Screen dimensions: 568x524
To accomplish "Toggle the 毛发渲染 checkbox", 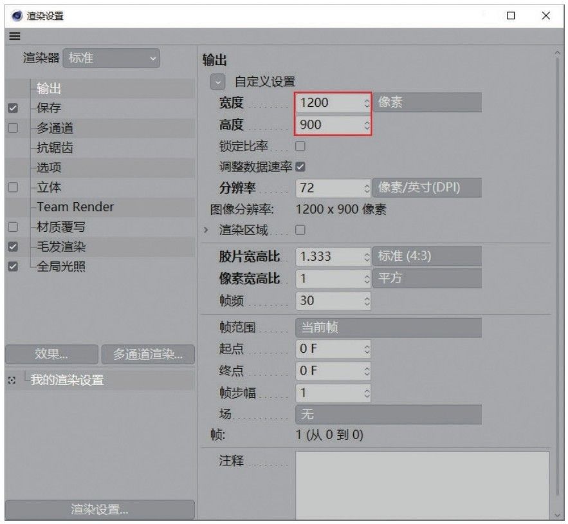I will pos(13,247).
